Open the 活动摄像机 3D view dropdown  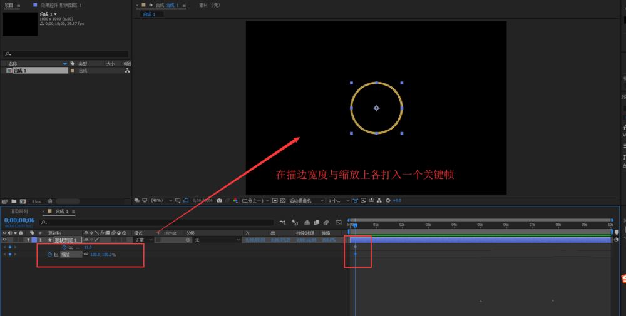click(x=306, y=201)
